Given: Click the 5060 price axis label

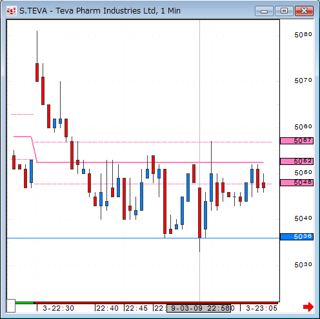Looking at the screenshot, I should [x=303, y=127].
